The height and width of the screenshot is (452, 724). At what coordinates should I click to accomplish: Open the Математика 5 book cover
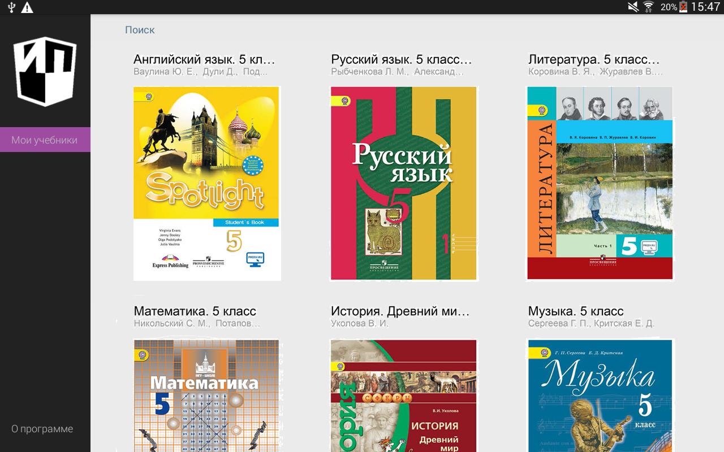tap(206, 395)
